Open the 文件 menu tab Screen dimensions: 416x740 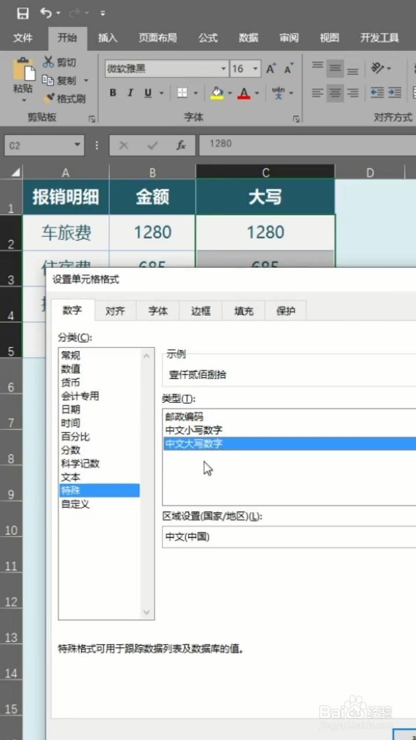[x=23, y=38]
